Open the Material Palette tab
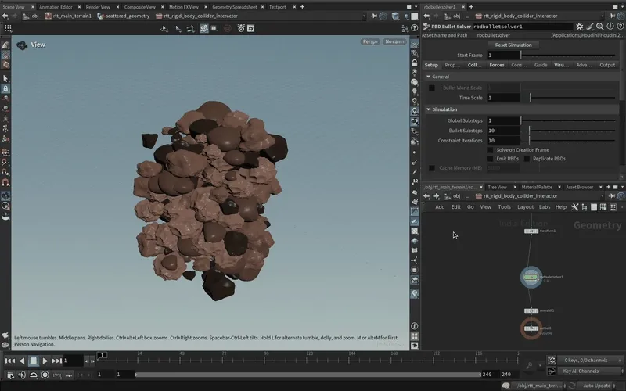The width and height of the screenshot is (626, 391). pos(537,187)
